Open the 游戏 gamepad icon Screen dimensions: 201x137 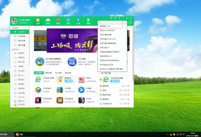(48, 21)
